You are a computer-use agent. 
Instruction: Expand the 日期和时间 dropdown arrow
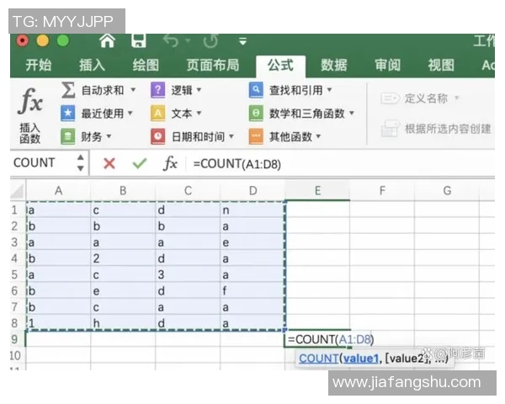(231, 136)
